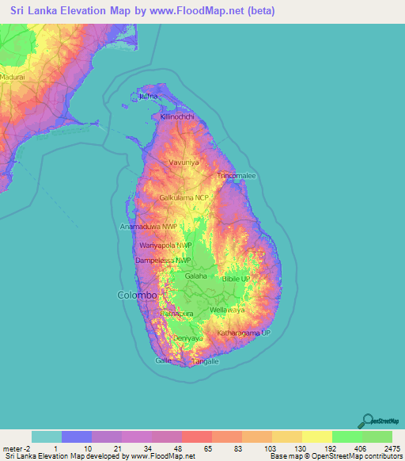
Task: Click the Madurai label in India
Action: tap(13, 78)
